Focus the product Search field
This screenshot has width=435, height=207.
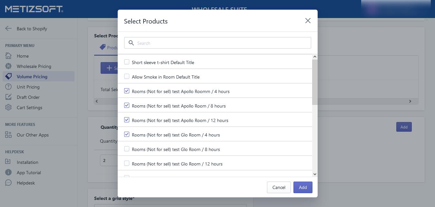point(222,43)
